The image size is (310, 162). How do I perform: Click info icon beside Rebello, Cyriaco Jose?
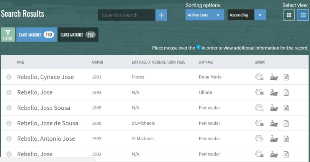click(9, 77)
